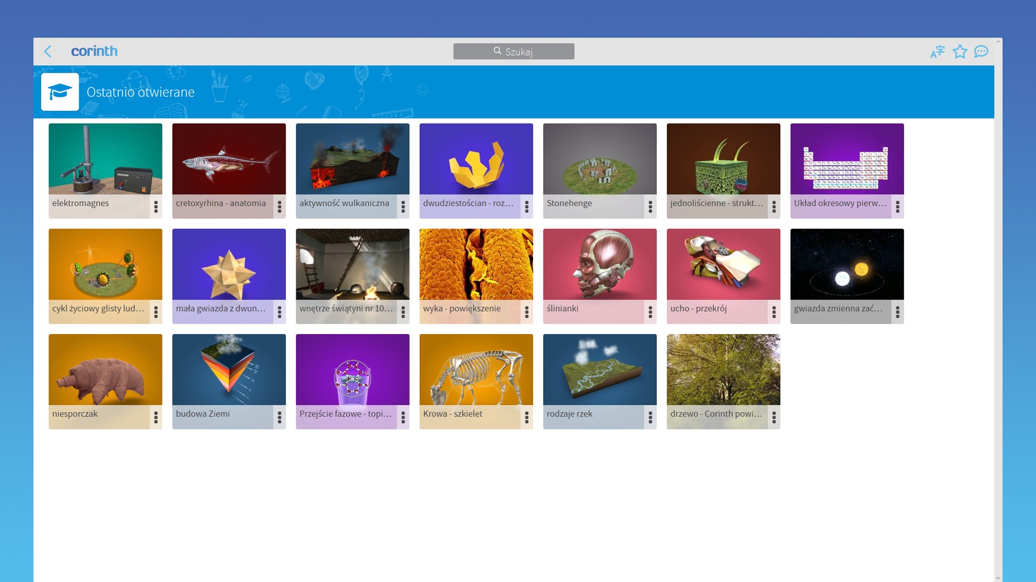Screen dimensions: 1036x582
Task: Open options menu on the rodzaje rzek tile
Action: 650,417
